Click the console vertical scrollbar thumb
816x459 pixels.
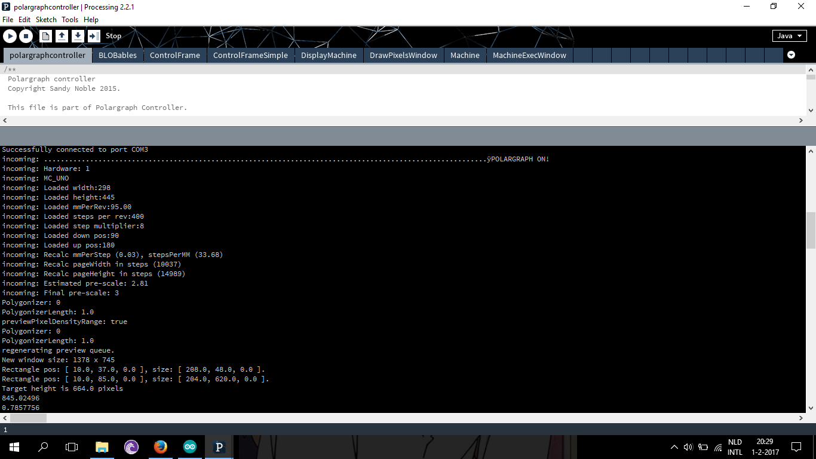click(811, 230)
